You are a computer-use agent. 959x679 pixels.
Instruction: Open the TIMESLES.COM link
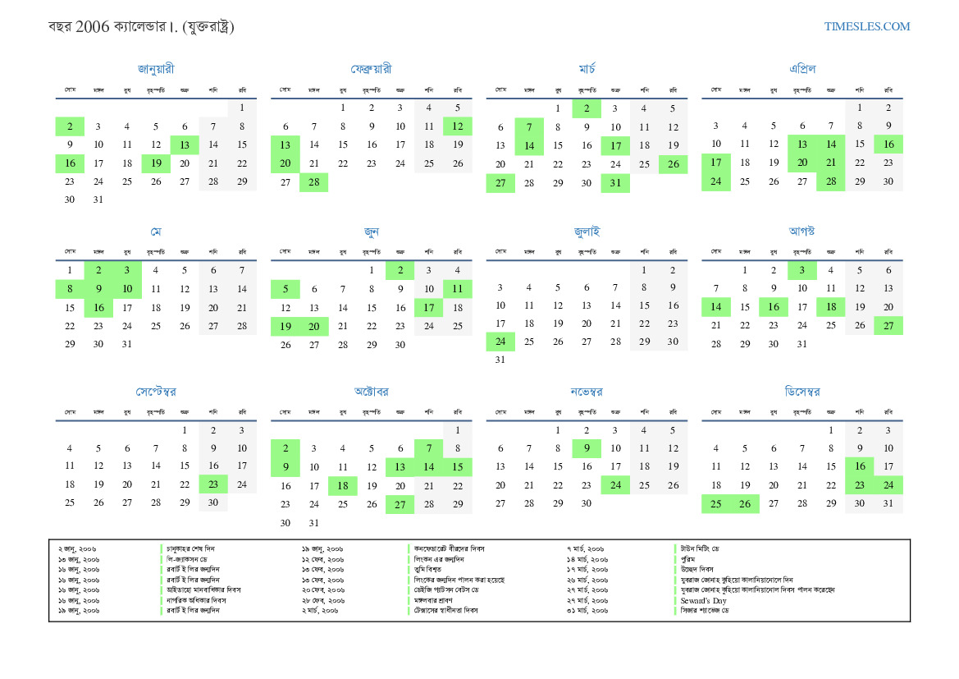pos(867,26)
